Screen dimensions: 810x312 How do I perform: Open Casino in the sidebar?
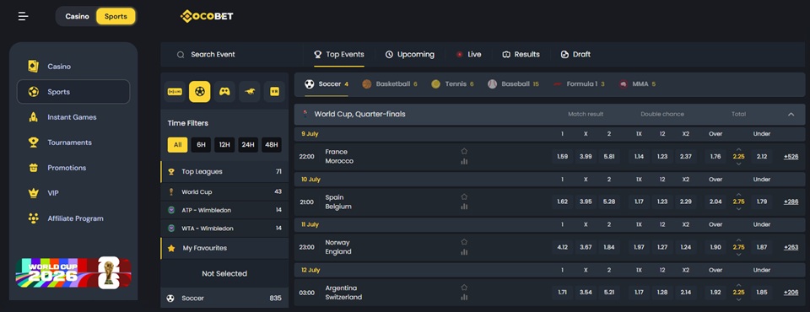[73, 66]
